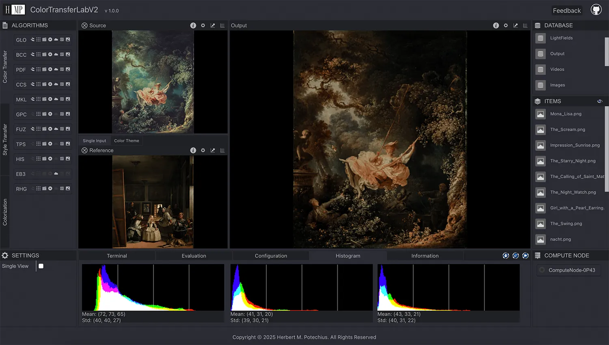Show info for the Output panel

tap(496, 26)
